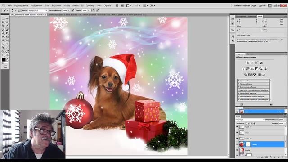
Task: Select the History Brush tool
Action: pos(7,33)
